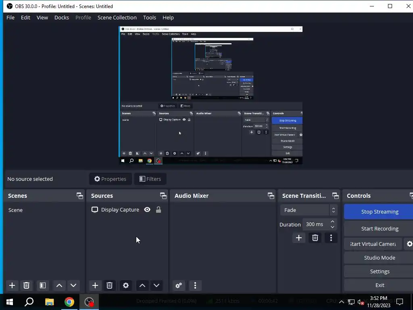Click Start Virtual Camera button
The width and height of the screenshot is (413, 310).
373,244
